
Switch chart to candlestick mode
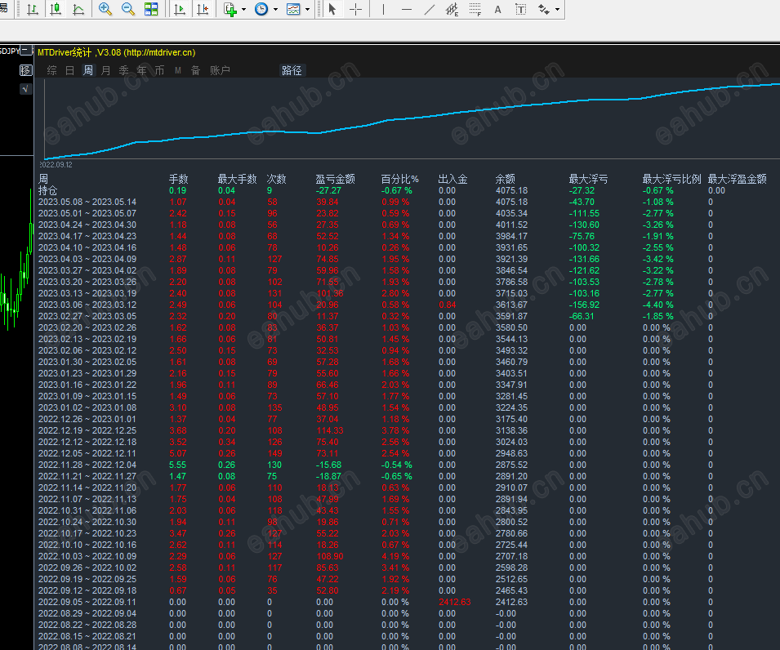point(55,10)
